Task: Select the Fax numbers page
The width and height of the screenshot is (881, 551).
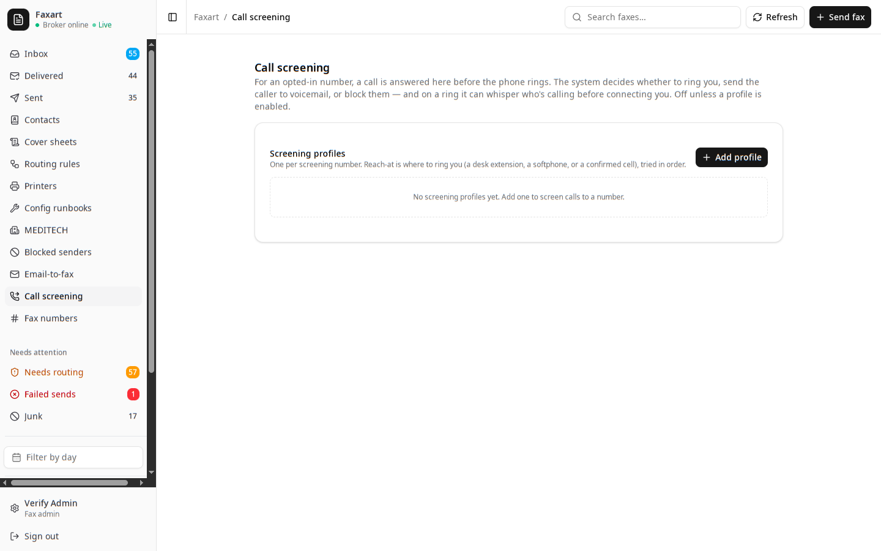Action: (x=73, y=318)
